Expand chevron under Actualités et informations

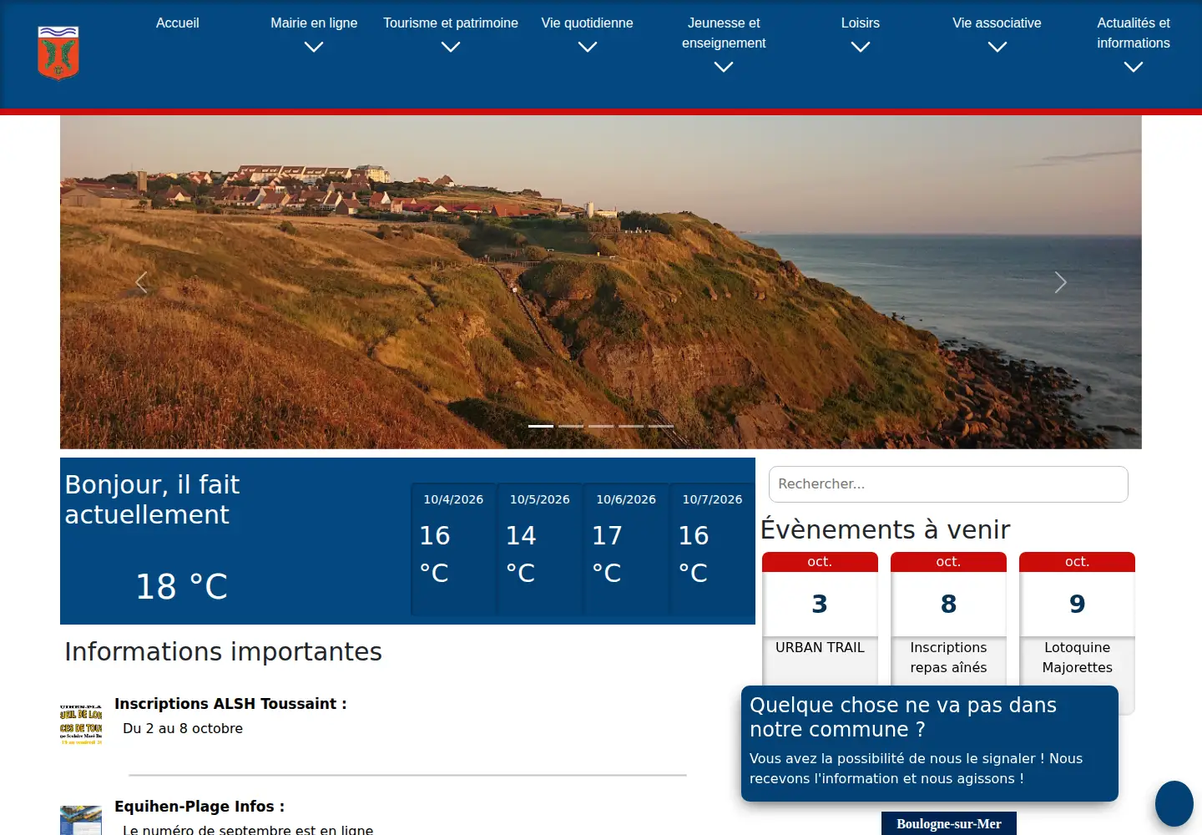[x=1134, y=68]
